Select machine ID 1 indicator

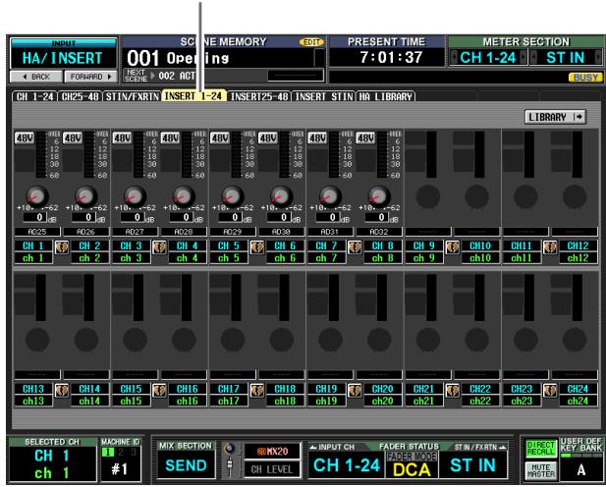pyautogui.click(x=108, y=453)
